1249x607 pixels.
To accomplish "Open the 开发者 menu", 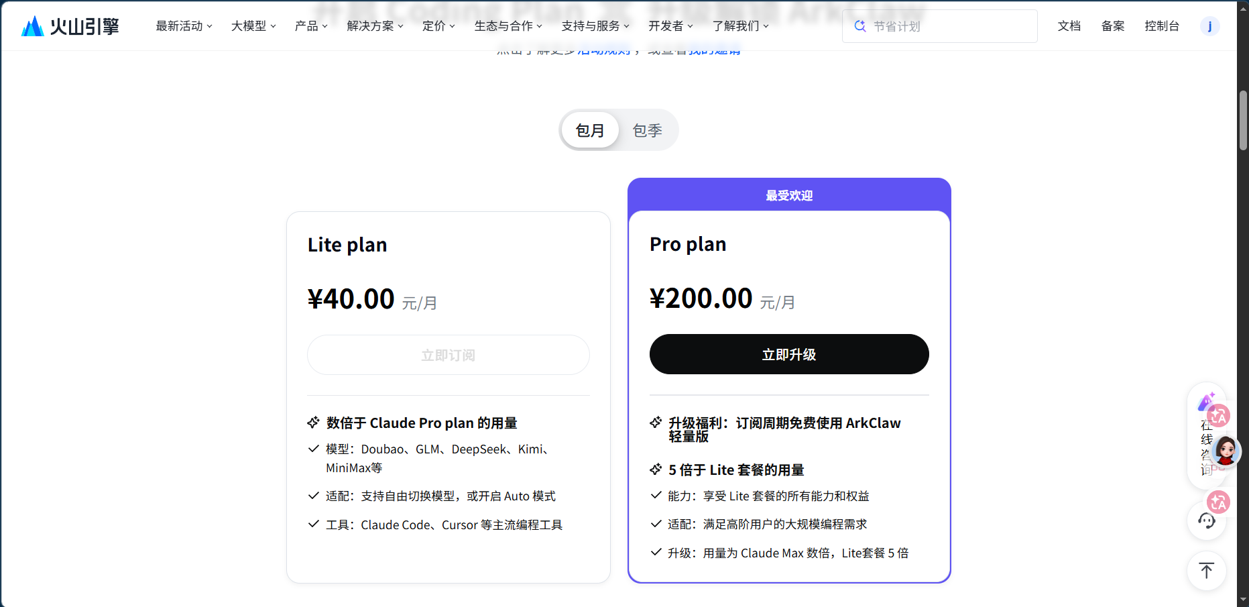I will (x=668, y=25).
